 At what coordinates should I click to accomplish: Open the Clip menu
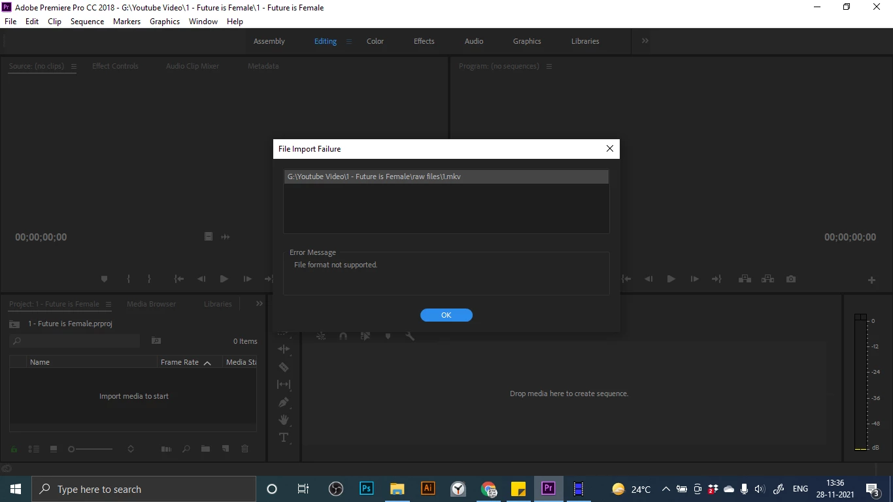(54, 22)
